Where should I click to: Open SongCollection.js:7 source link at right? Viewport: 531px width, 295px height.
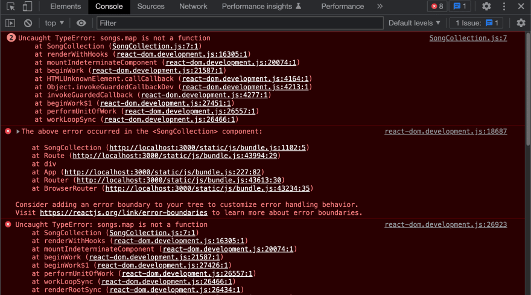(468, 38)
